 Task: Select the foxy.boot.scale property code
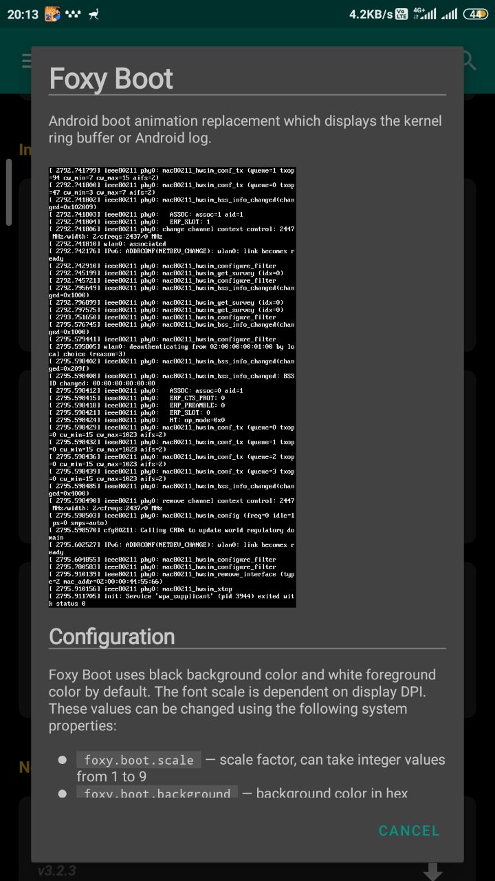point(139,760)
